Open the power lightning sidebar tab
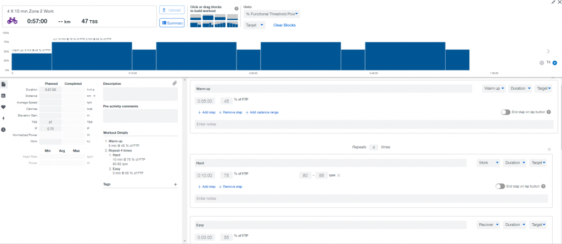 pyautogui.click(x=4, y=118)
